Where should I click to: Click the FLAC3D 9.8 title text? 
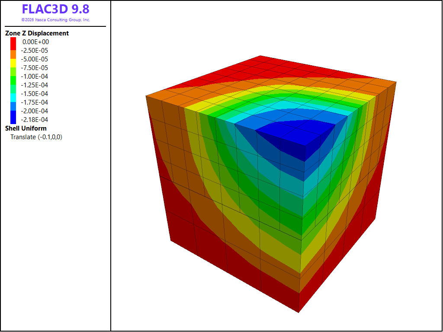(x=56, y=9)
